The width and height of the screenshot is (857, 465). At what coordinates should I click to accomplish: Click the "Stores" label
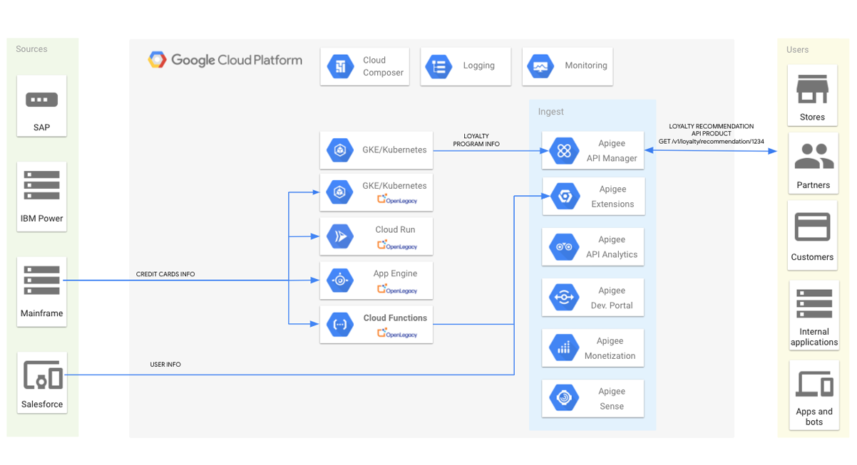[x=812, y=117]
